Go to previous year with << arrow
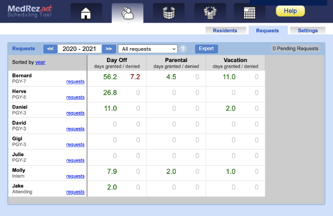 point(51,49)
